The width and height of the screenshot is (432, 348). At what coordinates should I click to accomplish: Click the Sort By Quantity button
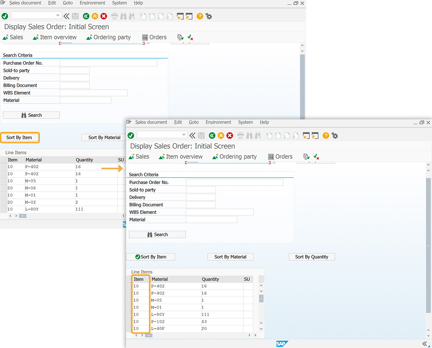coord(312,257)
